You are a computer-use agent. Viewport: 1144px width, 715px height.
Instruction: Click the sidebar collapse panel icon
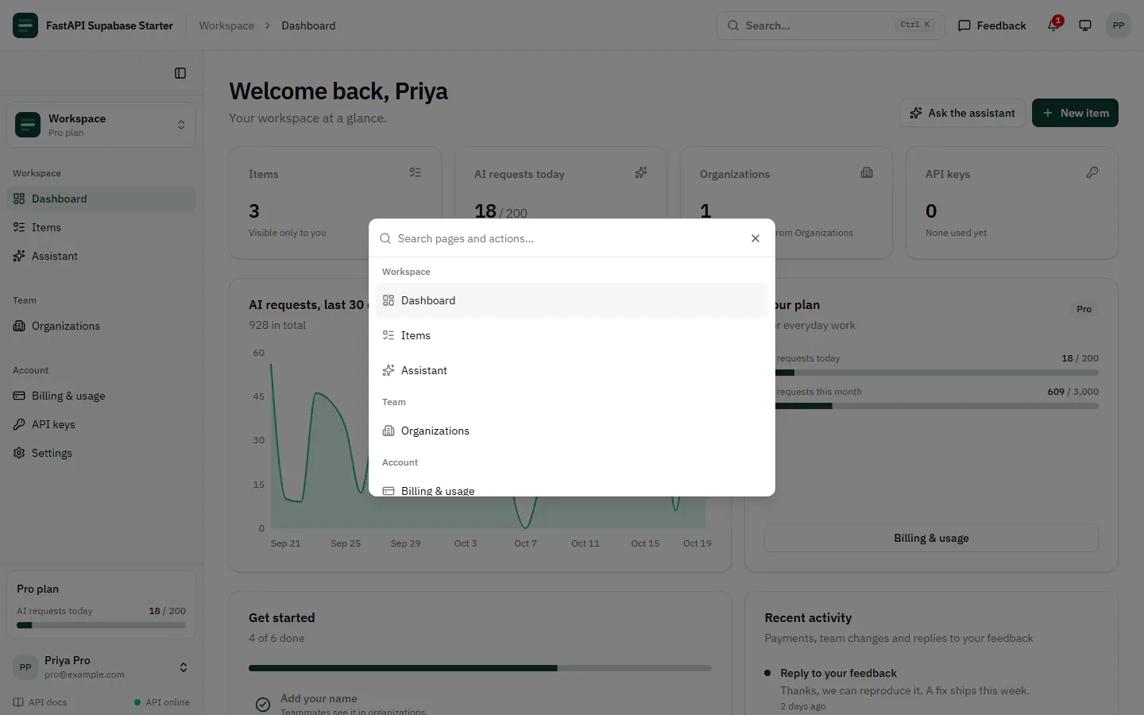coord(180,73)
